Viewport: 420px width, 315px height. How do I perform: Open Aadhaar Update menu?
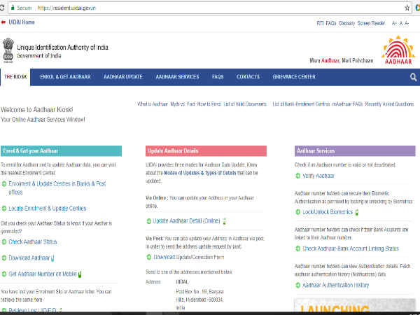tap(123, 77)
